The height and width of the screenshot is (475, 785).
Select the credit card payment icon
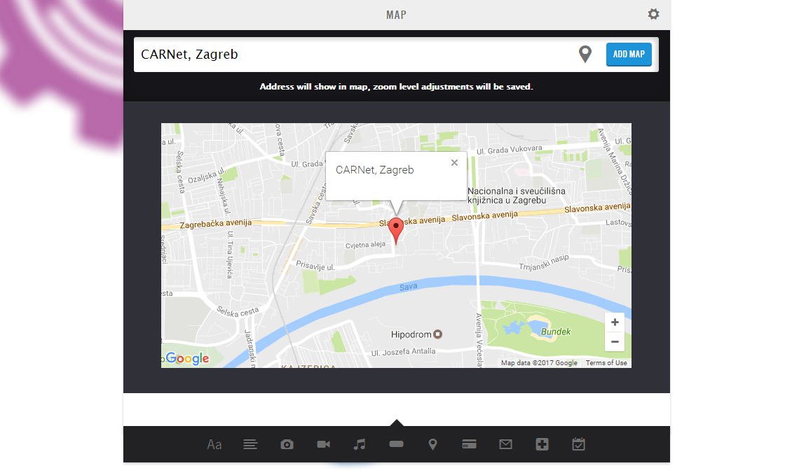(469, 444)
